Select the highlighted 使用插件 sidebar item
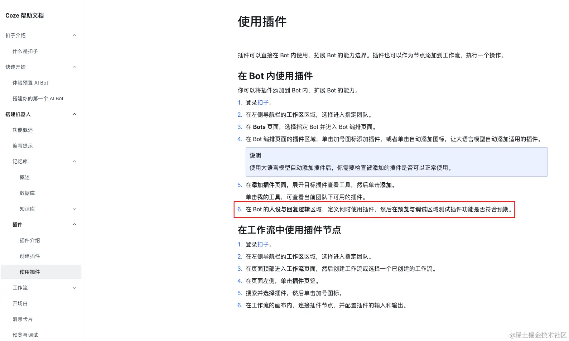This screenshot has width=569, height=341. (41, 272)
